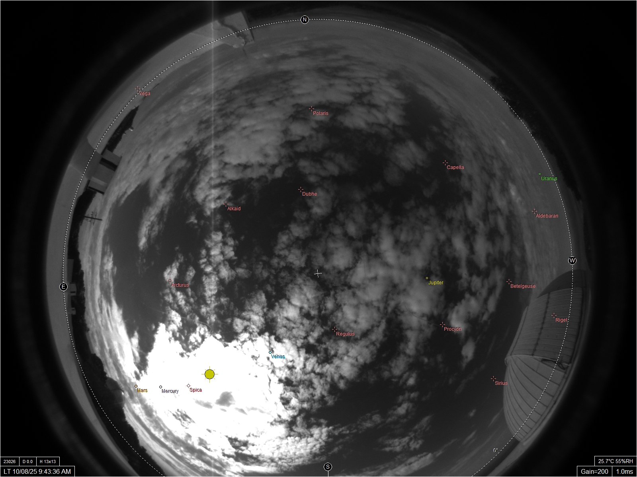The image size is (637, 477).
Task: Select the North compass marker
Action: [x=305, y=20]
